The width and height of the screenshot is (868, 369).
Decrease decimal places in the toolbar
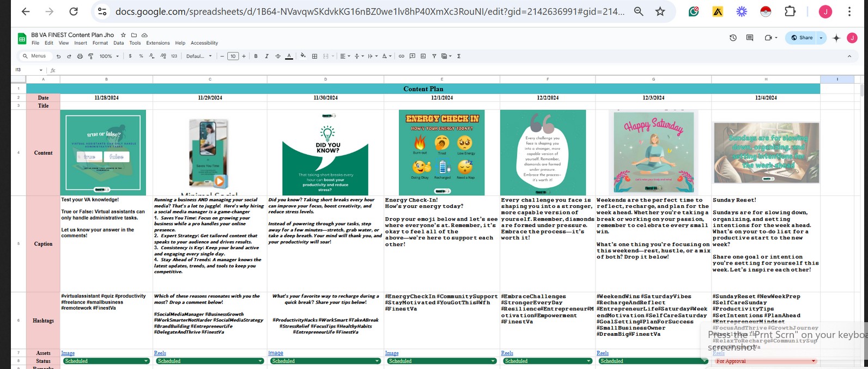[152, 56]
